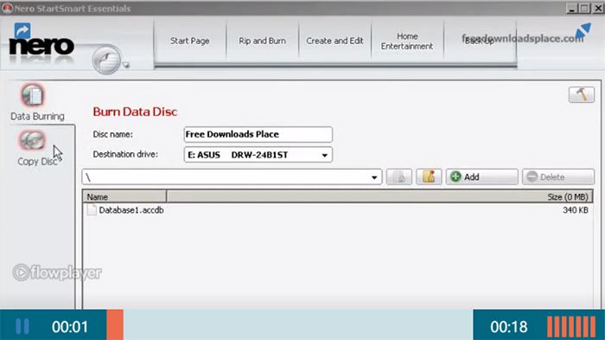Image resolution: width=605 pixels, height=340 pixels.
Task: Click the go up one folder button
Action: [399, 177]
